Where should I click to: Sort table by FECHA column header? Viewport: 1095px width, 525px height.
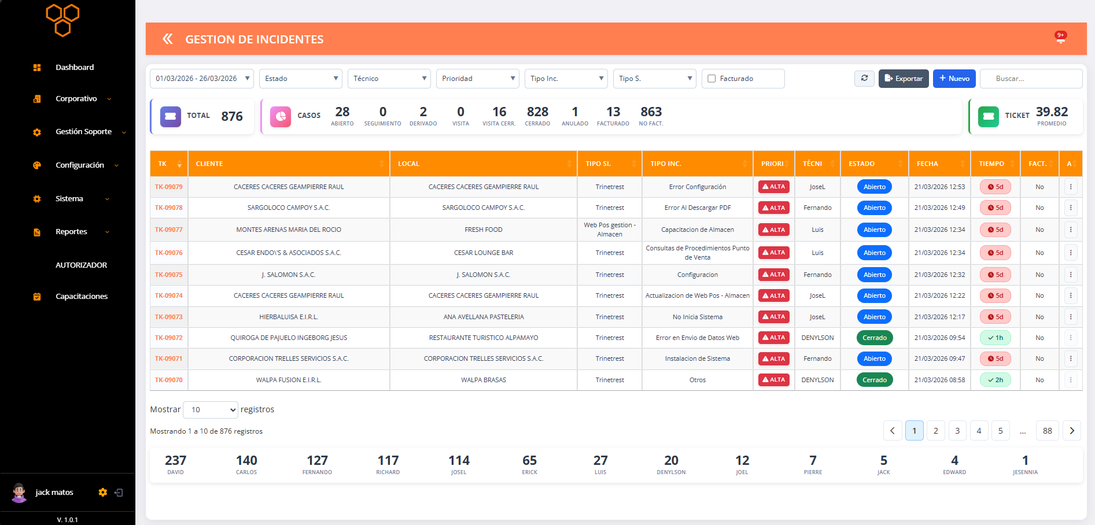tap(940, 164)
